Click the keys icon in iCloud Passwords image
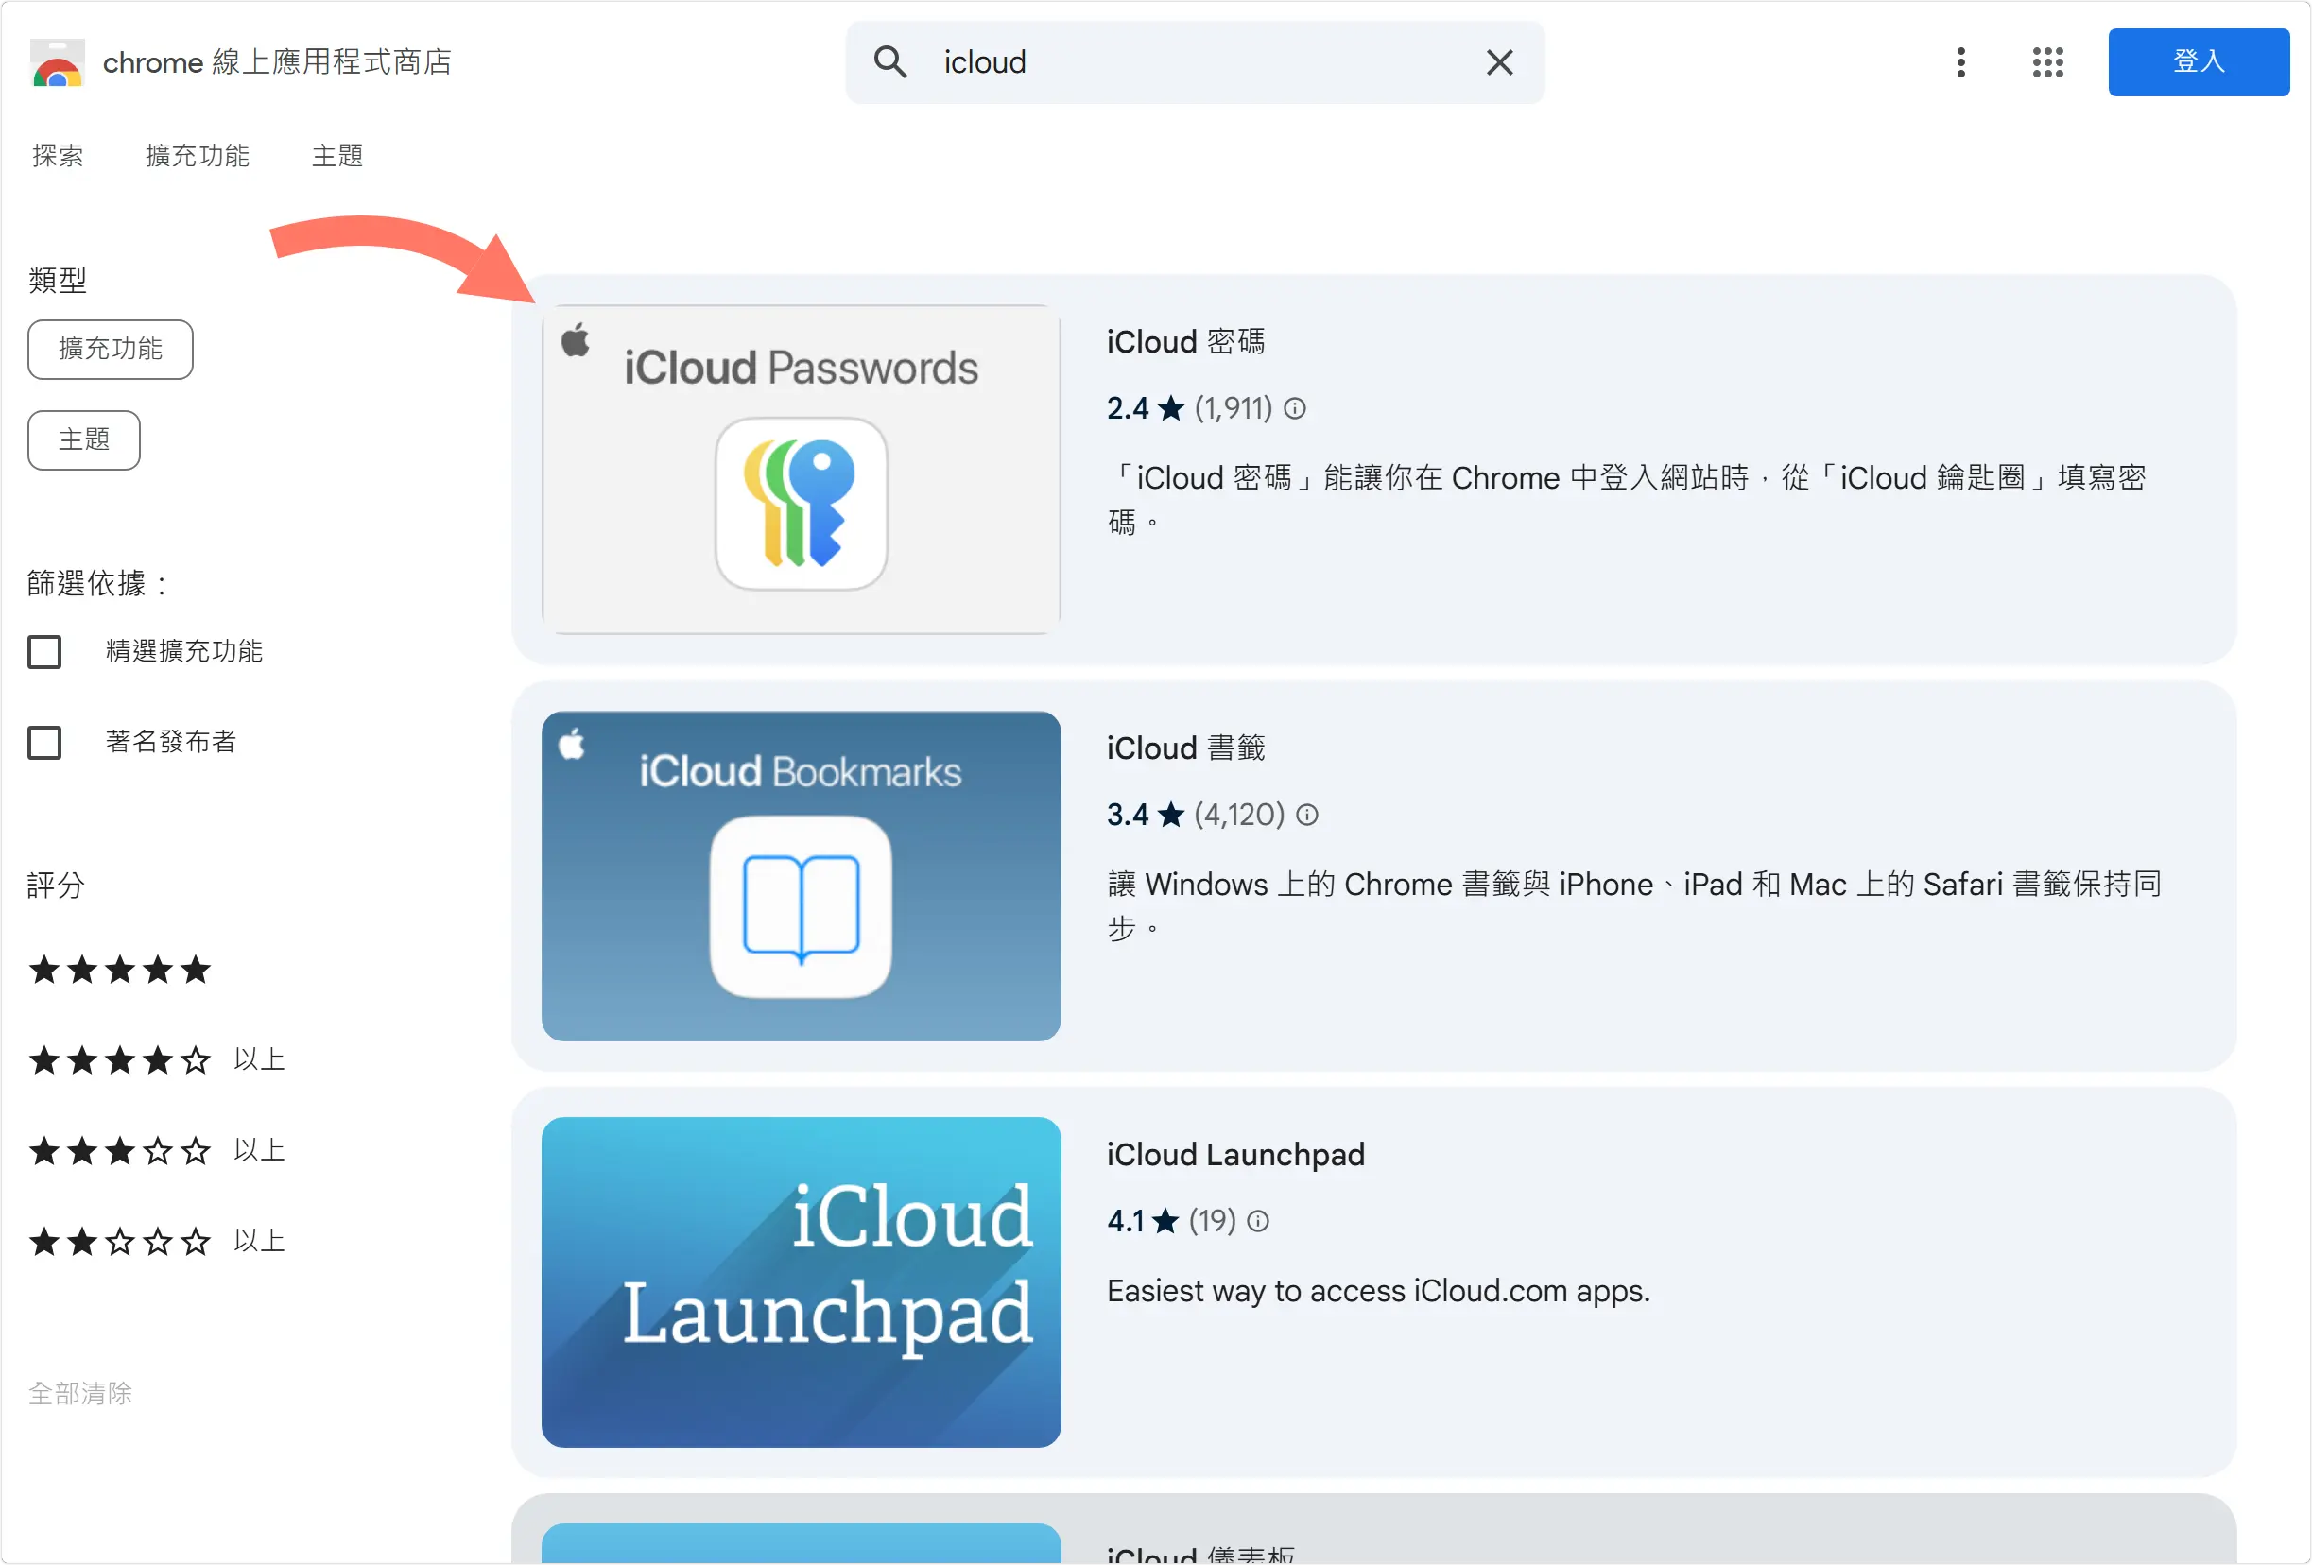The width and height of the screenshot is (2312, 1565). pyautogui.click(x=801, y=504)
